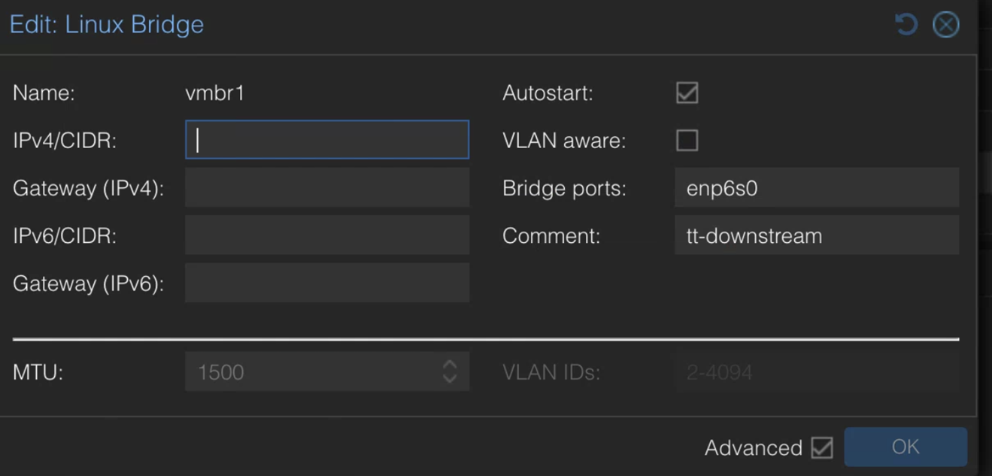Viewport: 992px width, 476px height.
Task: Activate the Gateway (IPv6) input box
Action: (327, 283)
